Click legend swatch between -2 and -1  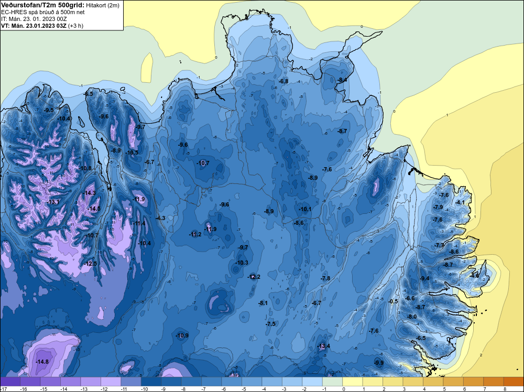tap(312, 382)
